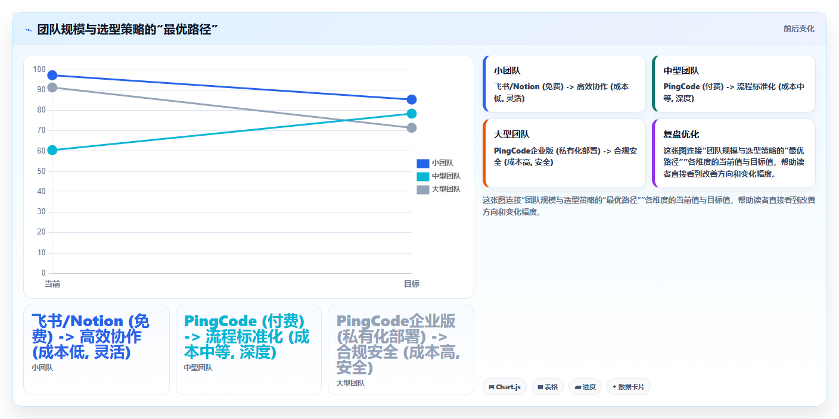Click 中型团队 data point at 当前
This screenshot has width=839, height=419.
(x=52, y=150)
